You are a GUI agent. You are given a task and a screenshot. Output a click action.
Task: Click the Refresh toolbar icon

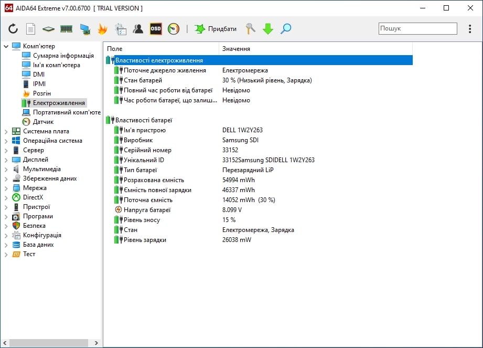[13, 29]
